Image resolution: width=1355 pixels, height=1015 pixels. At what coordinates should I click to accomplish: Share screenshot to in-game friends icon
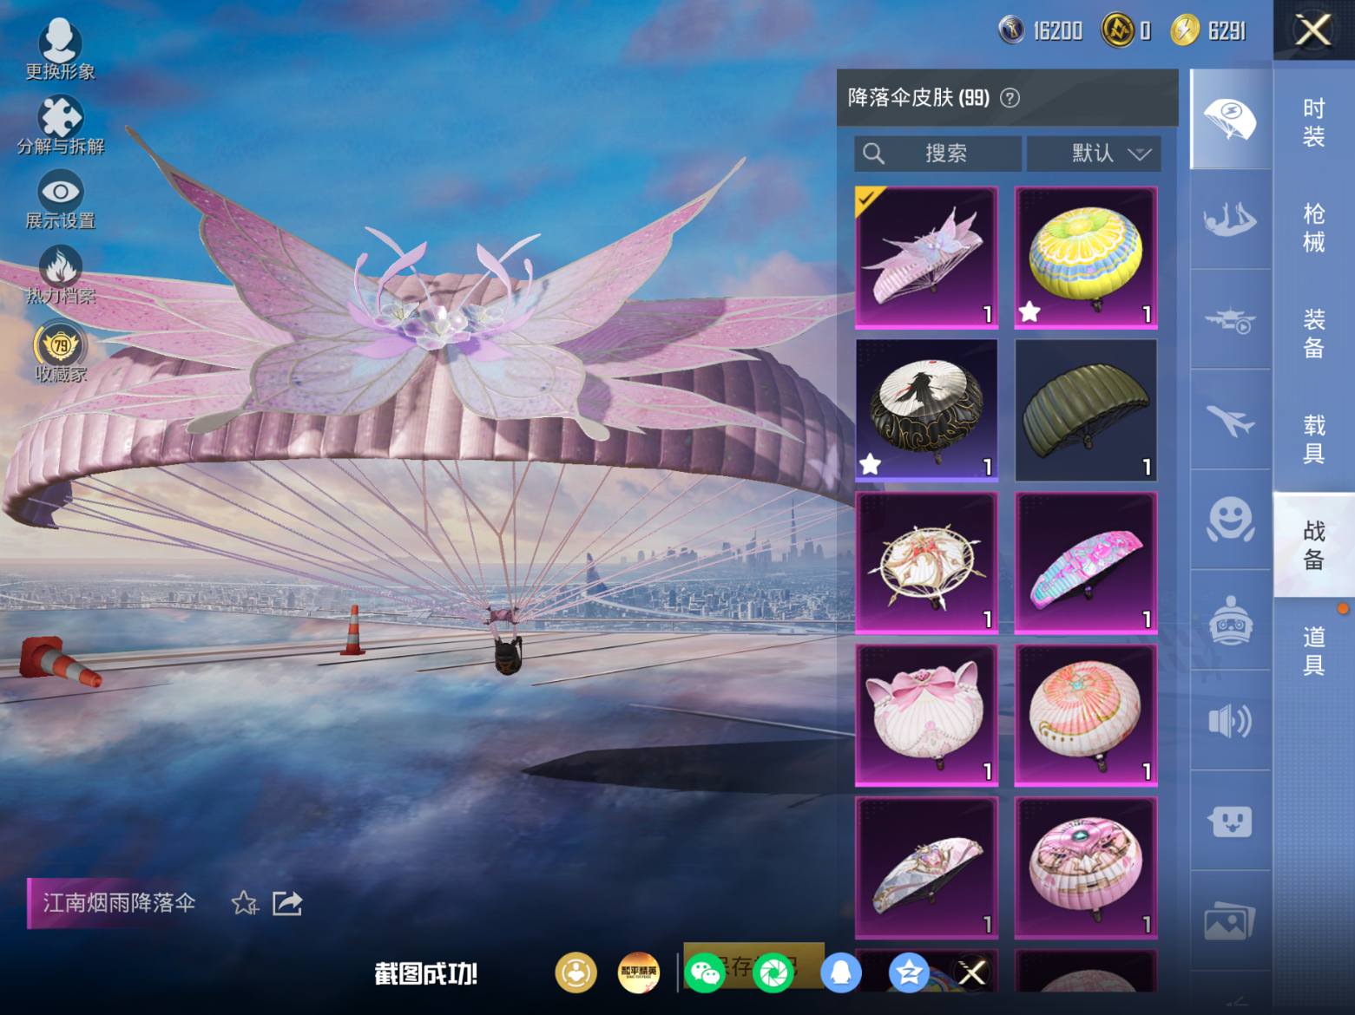(x=576, y=972)
